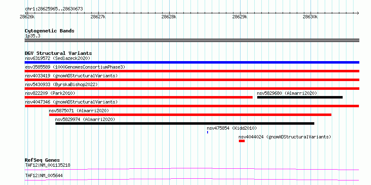
Task: Open nsv4033419 (gnomADStructuralVariants) label
Action: coord(71,76)
